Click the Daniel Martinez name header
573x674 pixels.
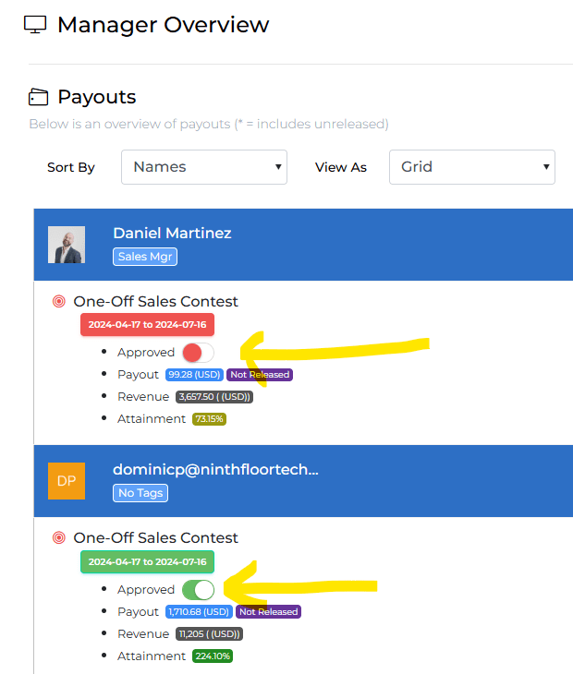coord(172,234)
